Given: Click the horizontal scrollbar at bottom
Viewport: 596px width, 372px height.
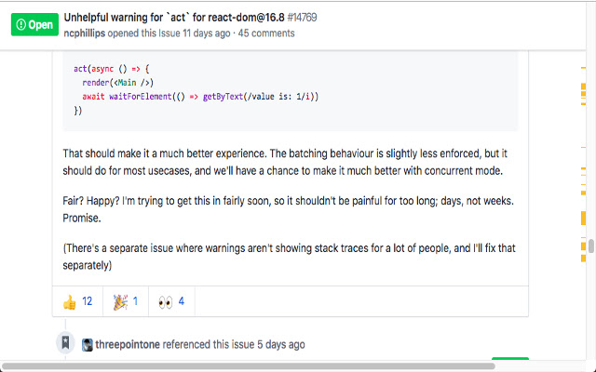Looking at the screenshot, I should coord(251,366).
